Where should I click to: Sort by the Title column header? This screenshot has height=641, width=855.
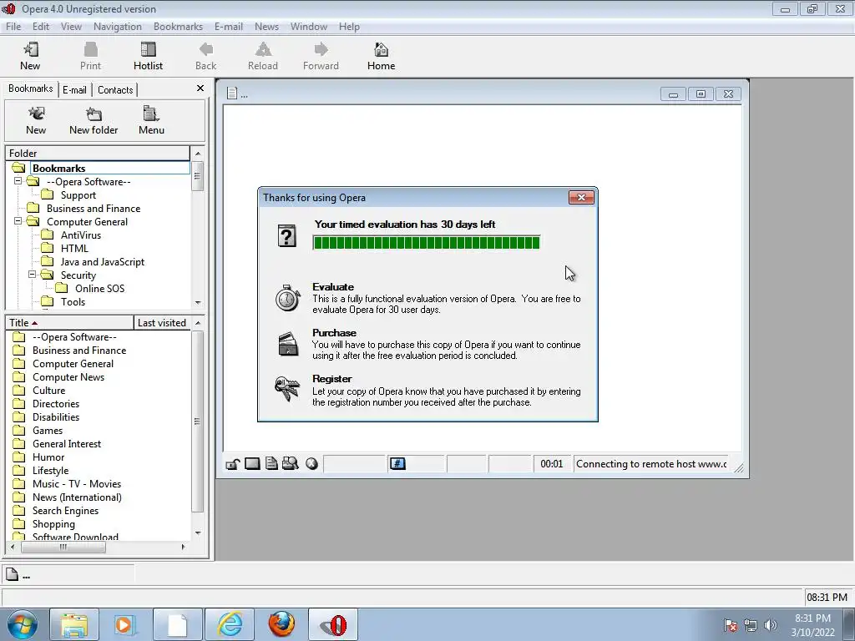click(69, 323)
